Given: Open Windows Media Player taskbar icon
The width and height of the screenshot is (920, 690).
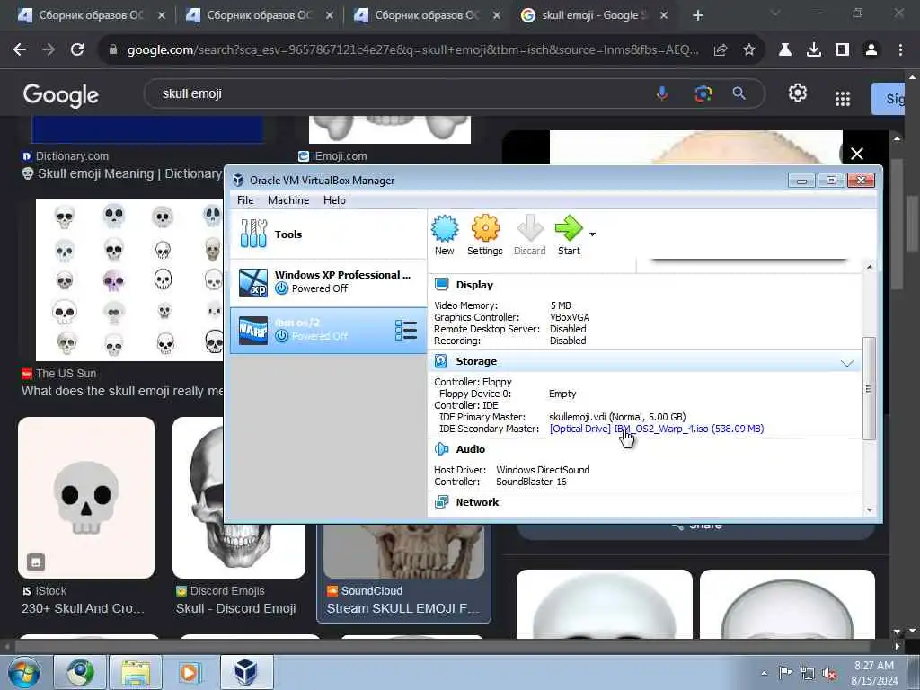Looking at the screenshot, I should click(x=190, y=672).
